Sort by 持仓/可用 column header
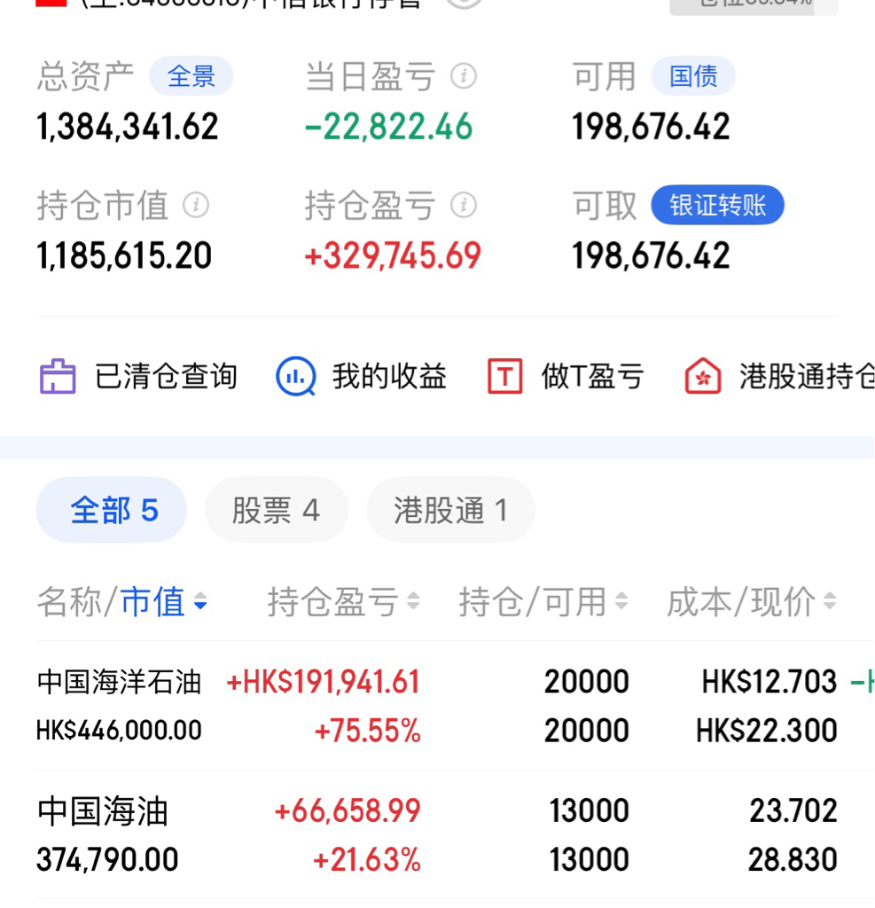 pos(543,602)
